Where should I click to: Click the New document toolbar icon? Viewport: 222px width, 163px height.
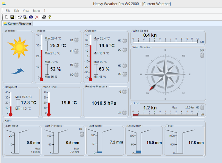pyautogui.click(x=7, y=17)
